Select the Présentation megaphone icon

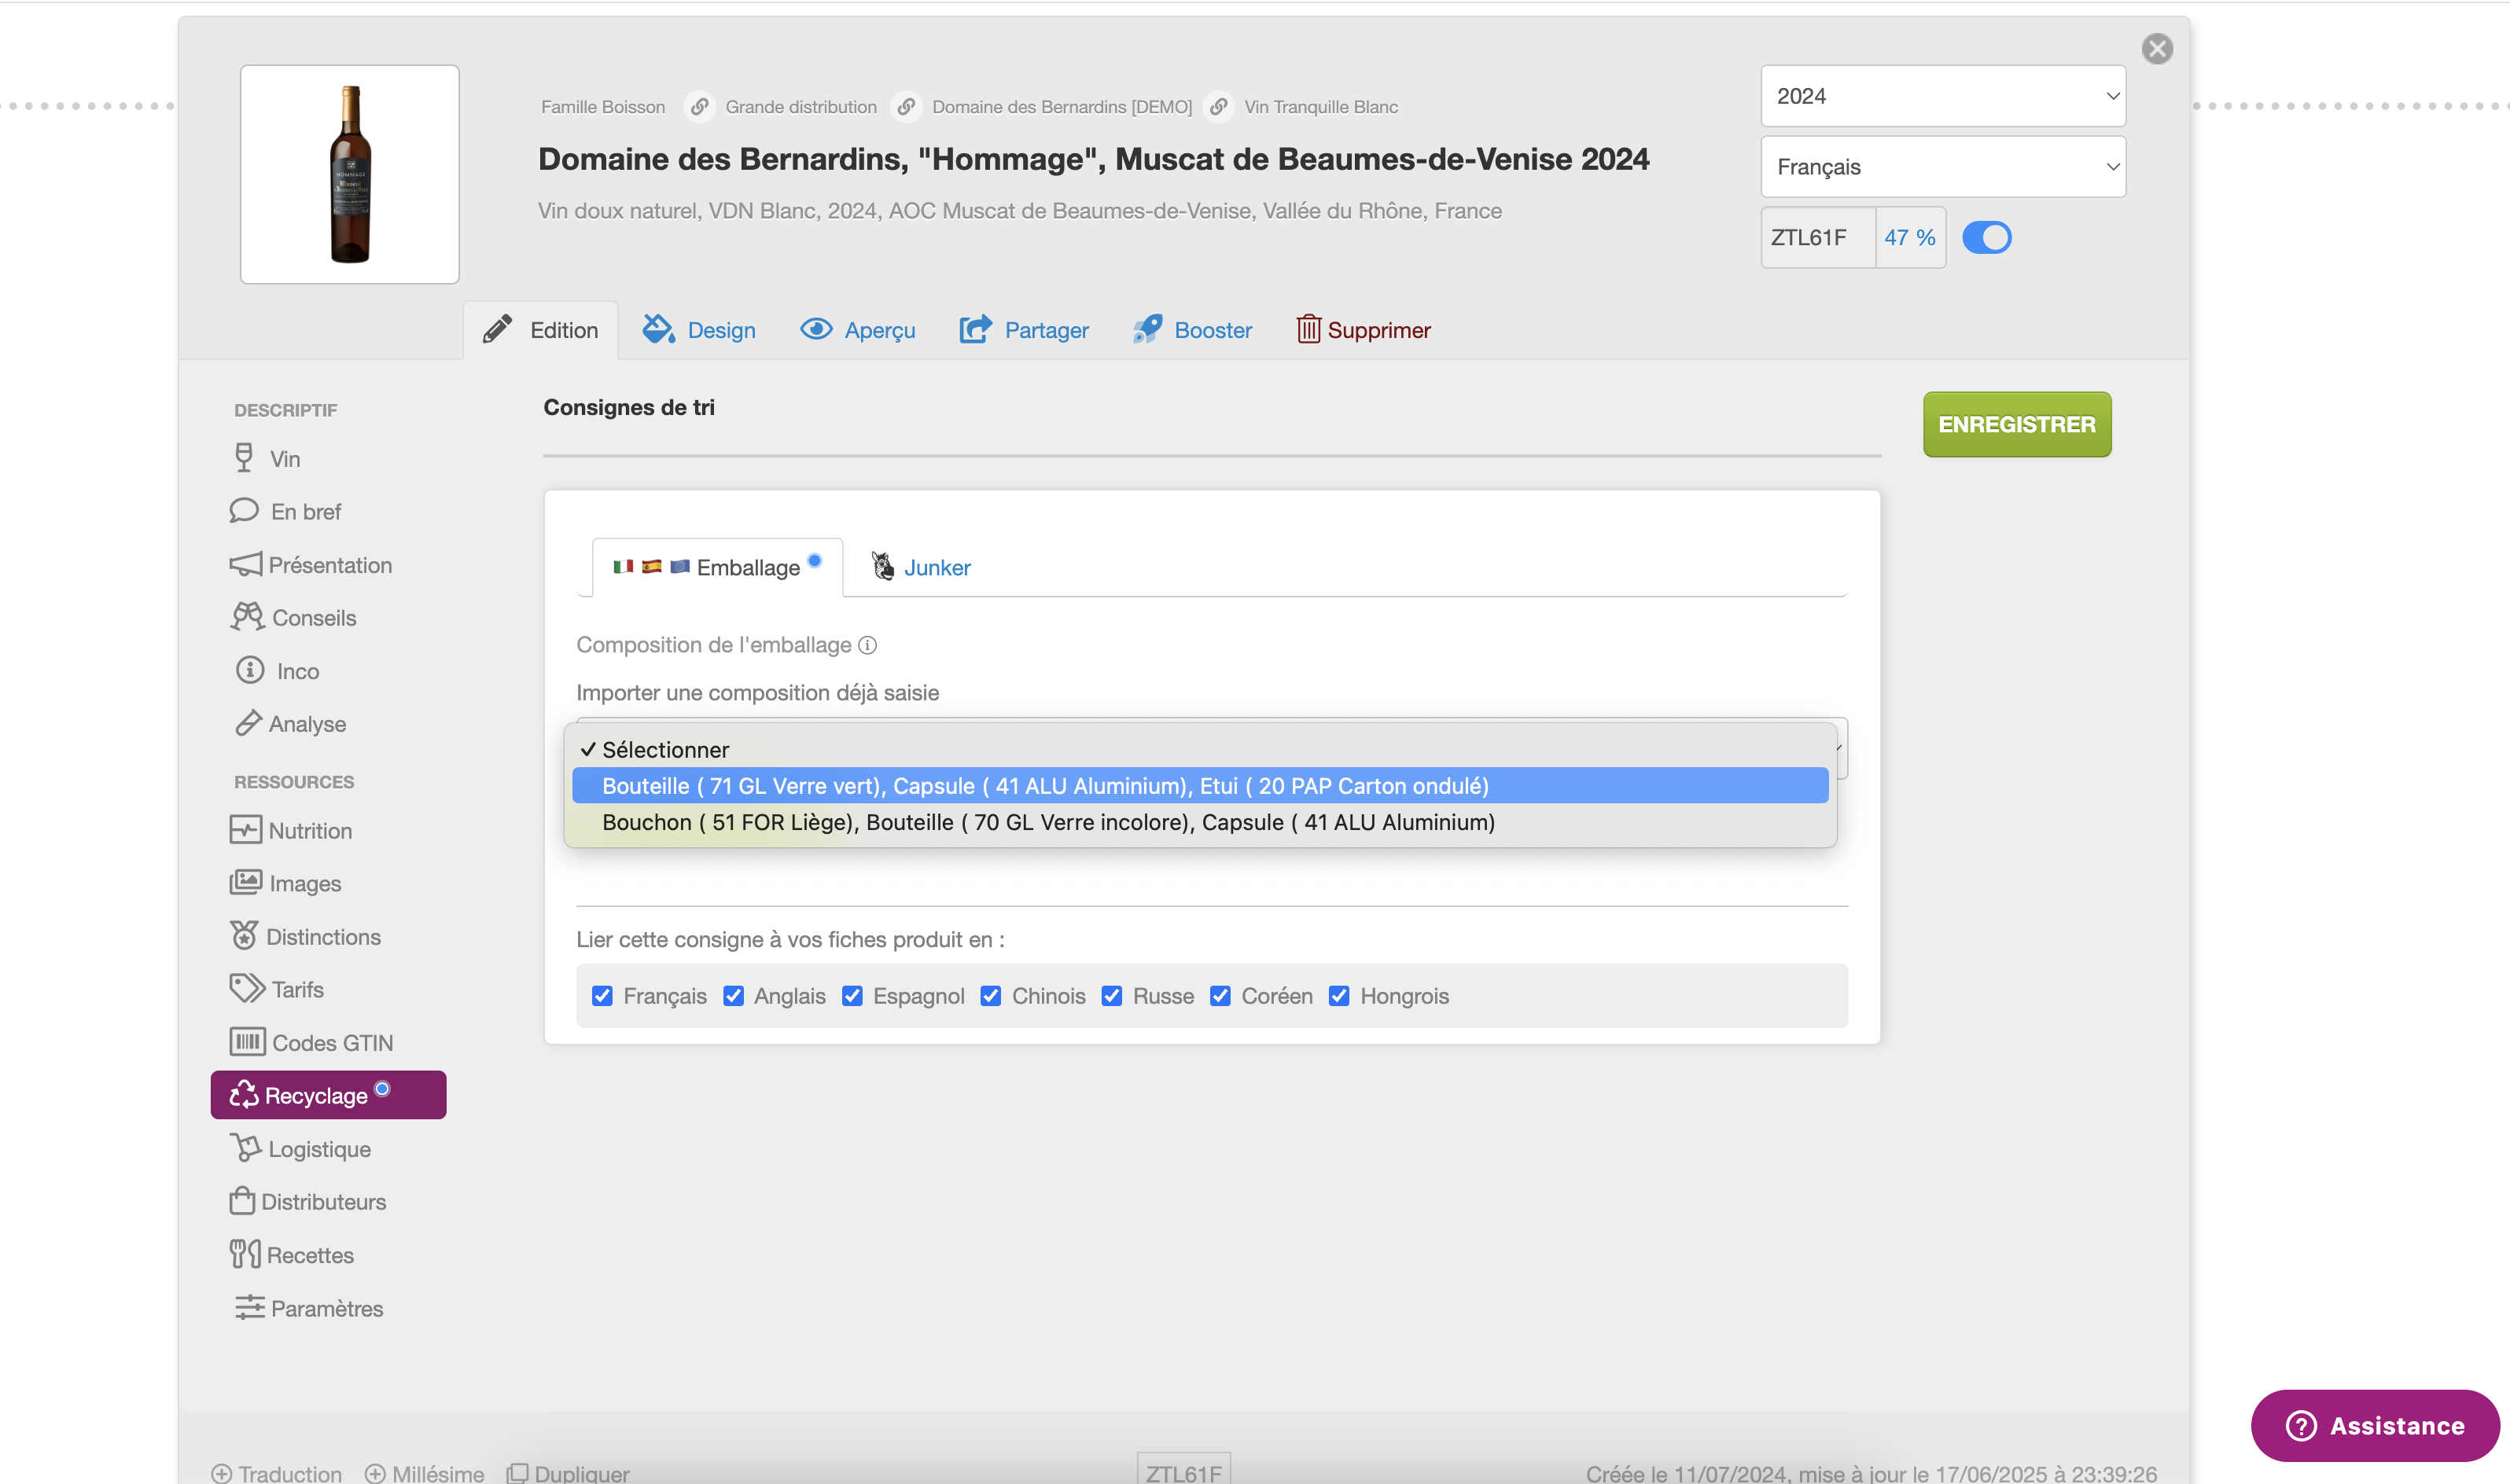[x=245, y=565]
